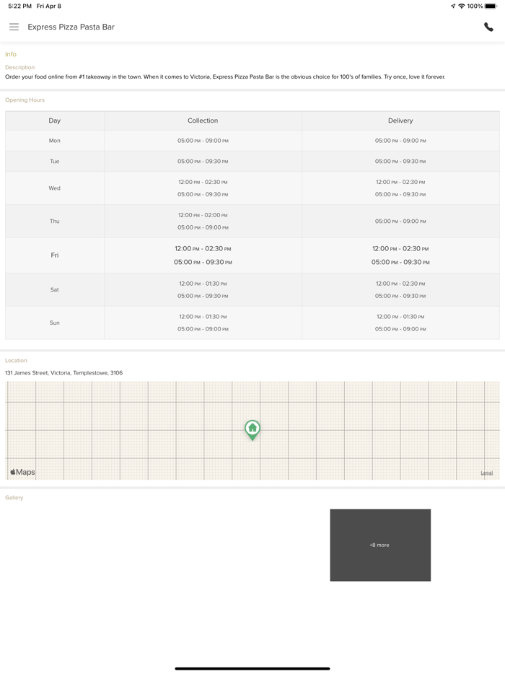Click Friday's Collection 12:00 PM - 02:30 PM

(203, 248)
